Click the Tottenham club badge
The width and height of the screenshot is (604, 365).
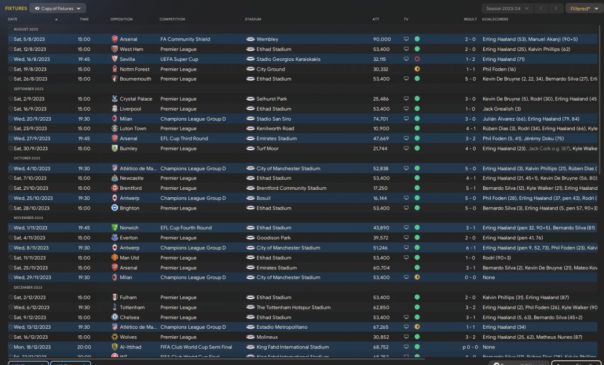click(x=115, y=307)
